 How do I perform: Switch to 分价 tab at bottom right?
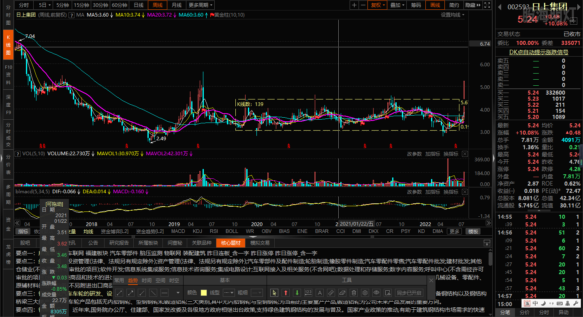click(524, 313)
